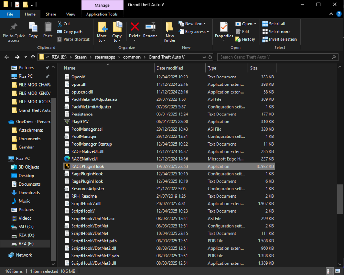Refresh the folder with the refresh icon

click(x=210, y=57)
